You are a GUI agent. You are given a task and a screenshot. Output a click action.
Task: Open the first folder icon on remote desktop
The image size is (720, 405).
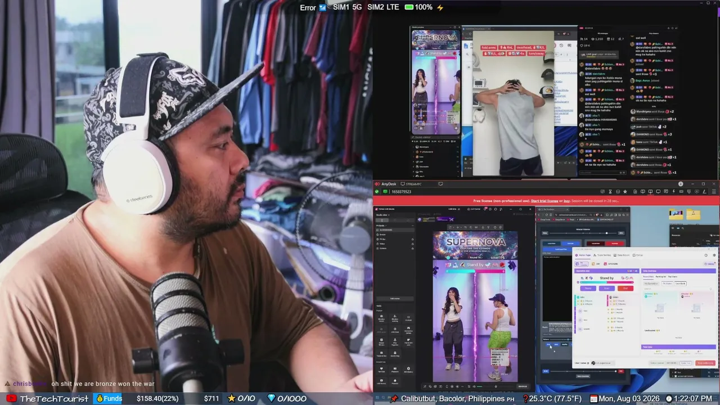676,214
